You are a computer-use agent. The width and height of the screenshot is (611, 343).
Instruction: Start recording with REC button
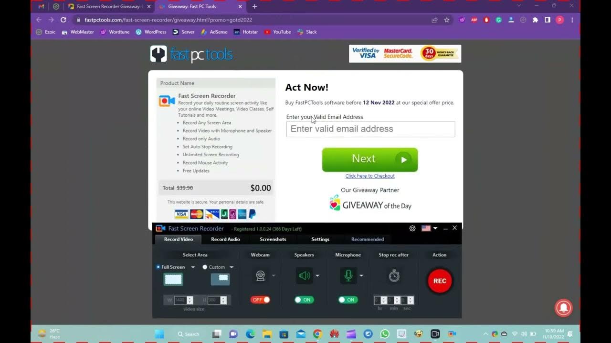[440, 281]
